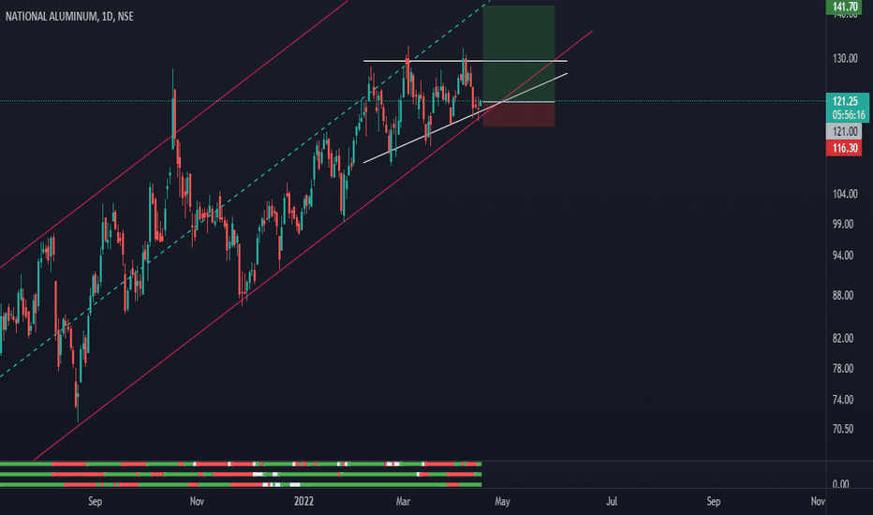Select the dashed teal channel midline

[x=245, y=188]
